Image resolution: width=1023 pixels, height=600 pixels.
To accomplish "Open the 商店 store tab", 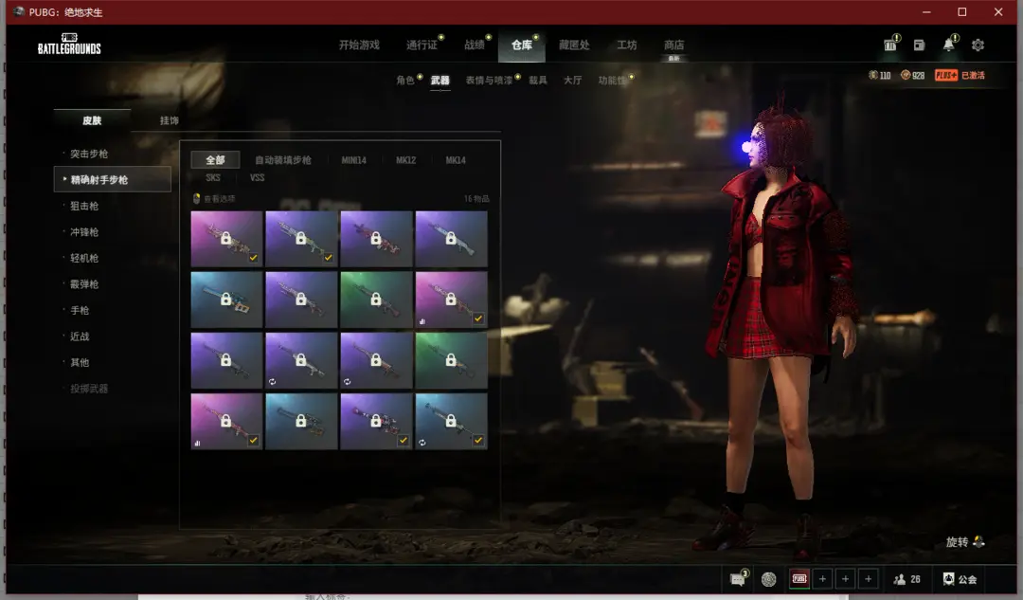I will click(674, 45).
